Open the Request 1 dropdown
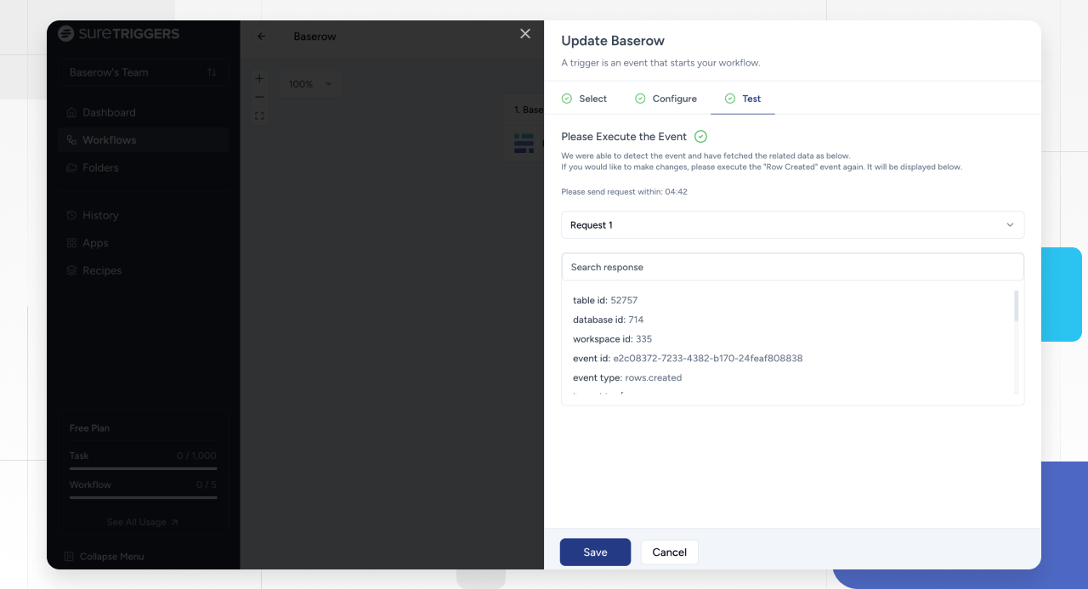This screenshot has width=1088, height=589. point(793,225)
